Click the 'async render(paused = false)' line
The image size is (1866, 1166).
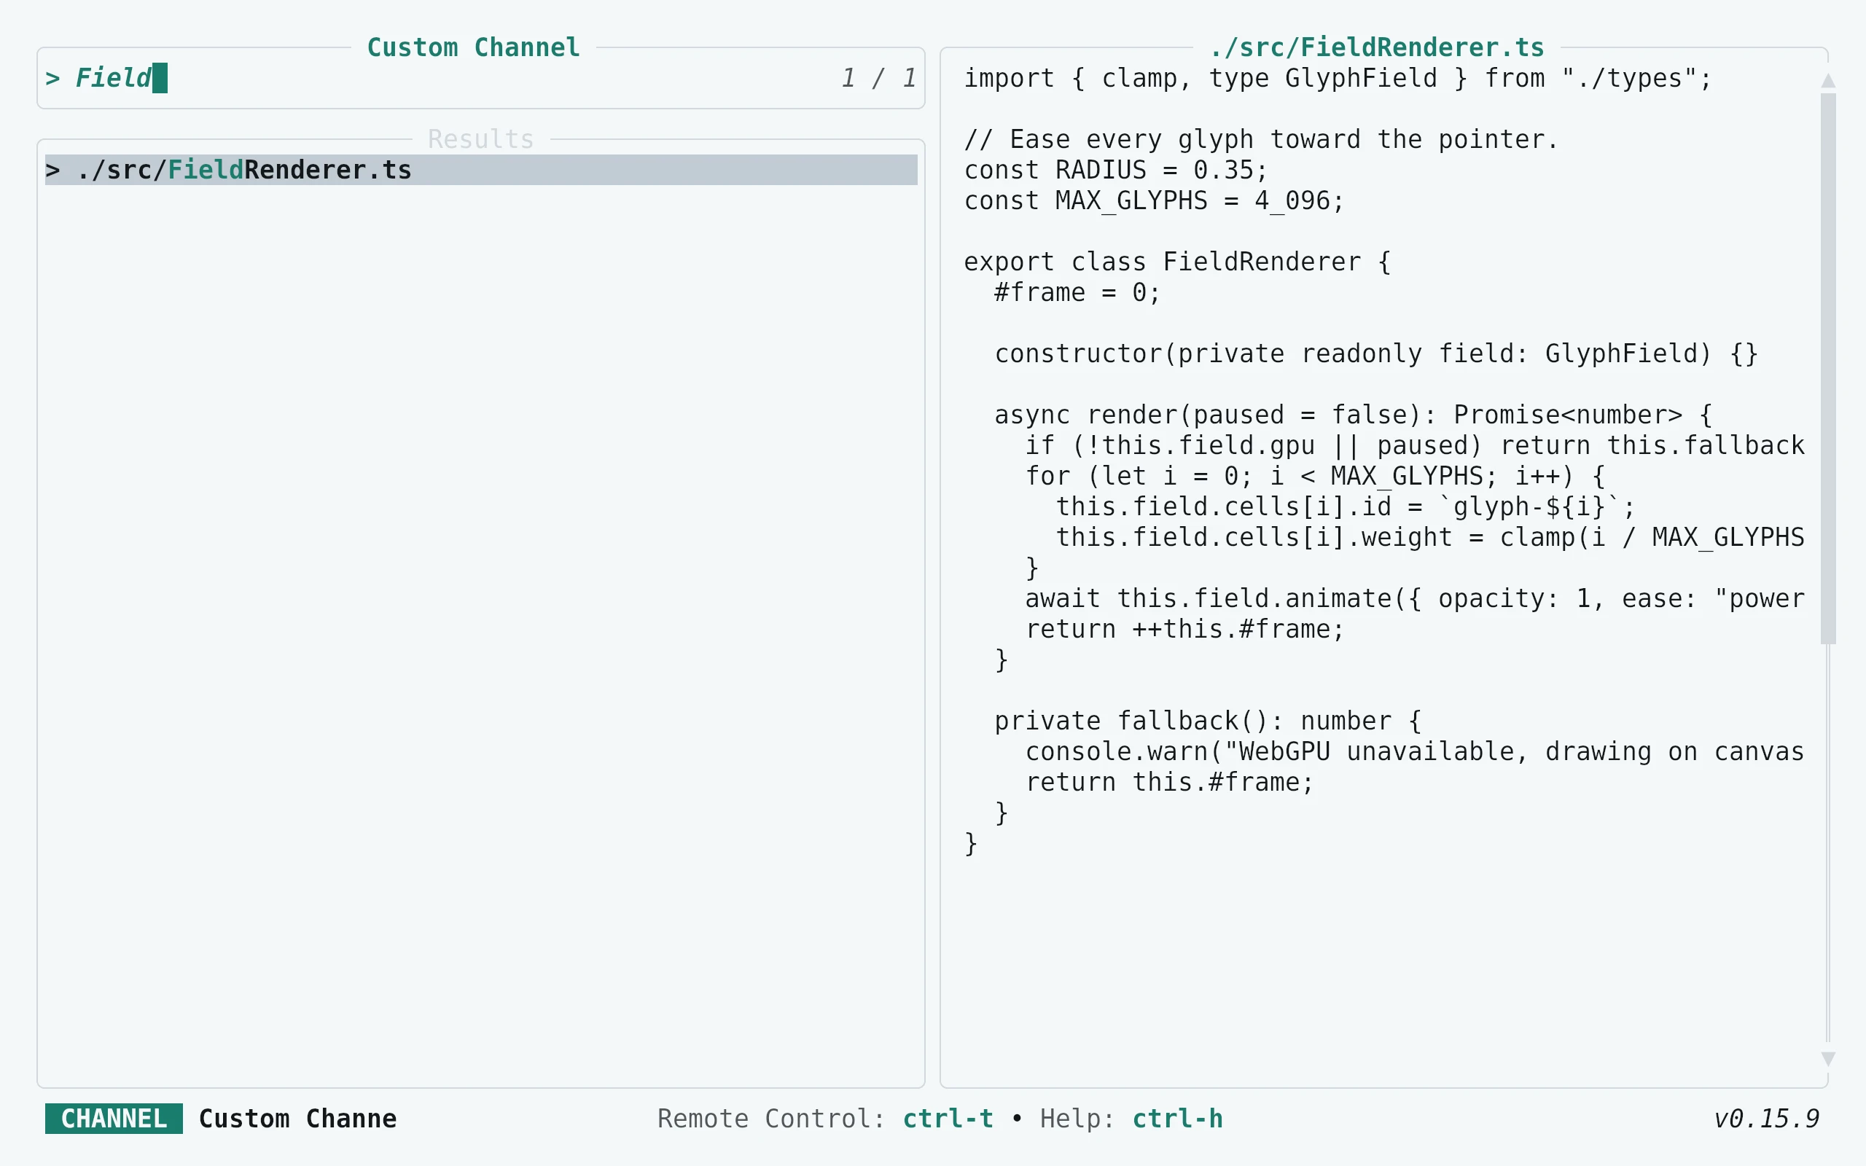[1354, 415]
